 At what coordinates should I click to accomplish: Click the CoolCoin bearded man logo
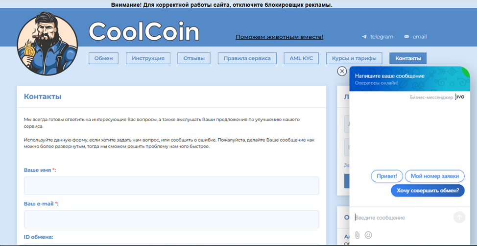click(x=48, y=44)
